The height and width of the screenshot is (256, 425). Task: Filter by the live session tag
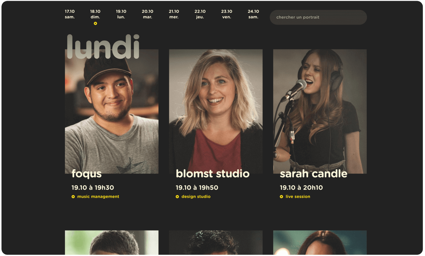[298, 197]
